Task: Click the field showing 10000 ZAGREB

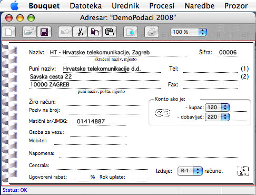Action: 95,84
